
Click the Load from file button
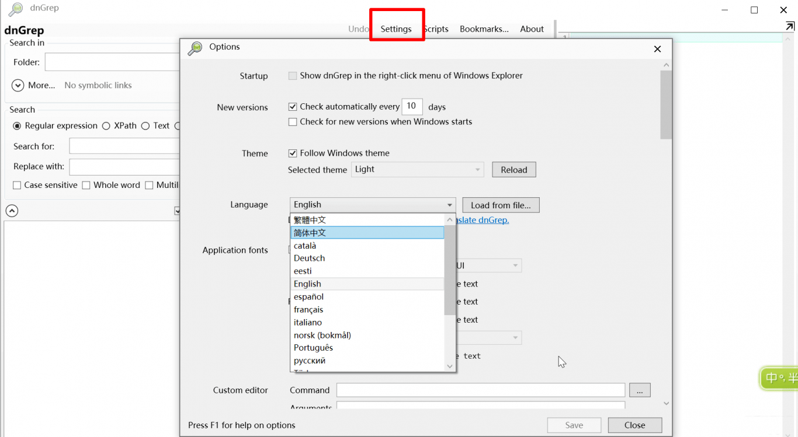click(x=501, y=205)
